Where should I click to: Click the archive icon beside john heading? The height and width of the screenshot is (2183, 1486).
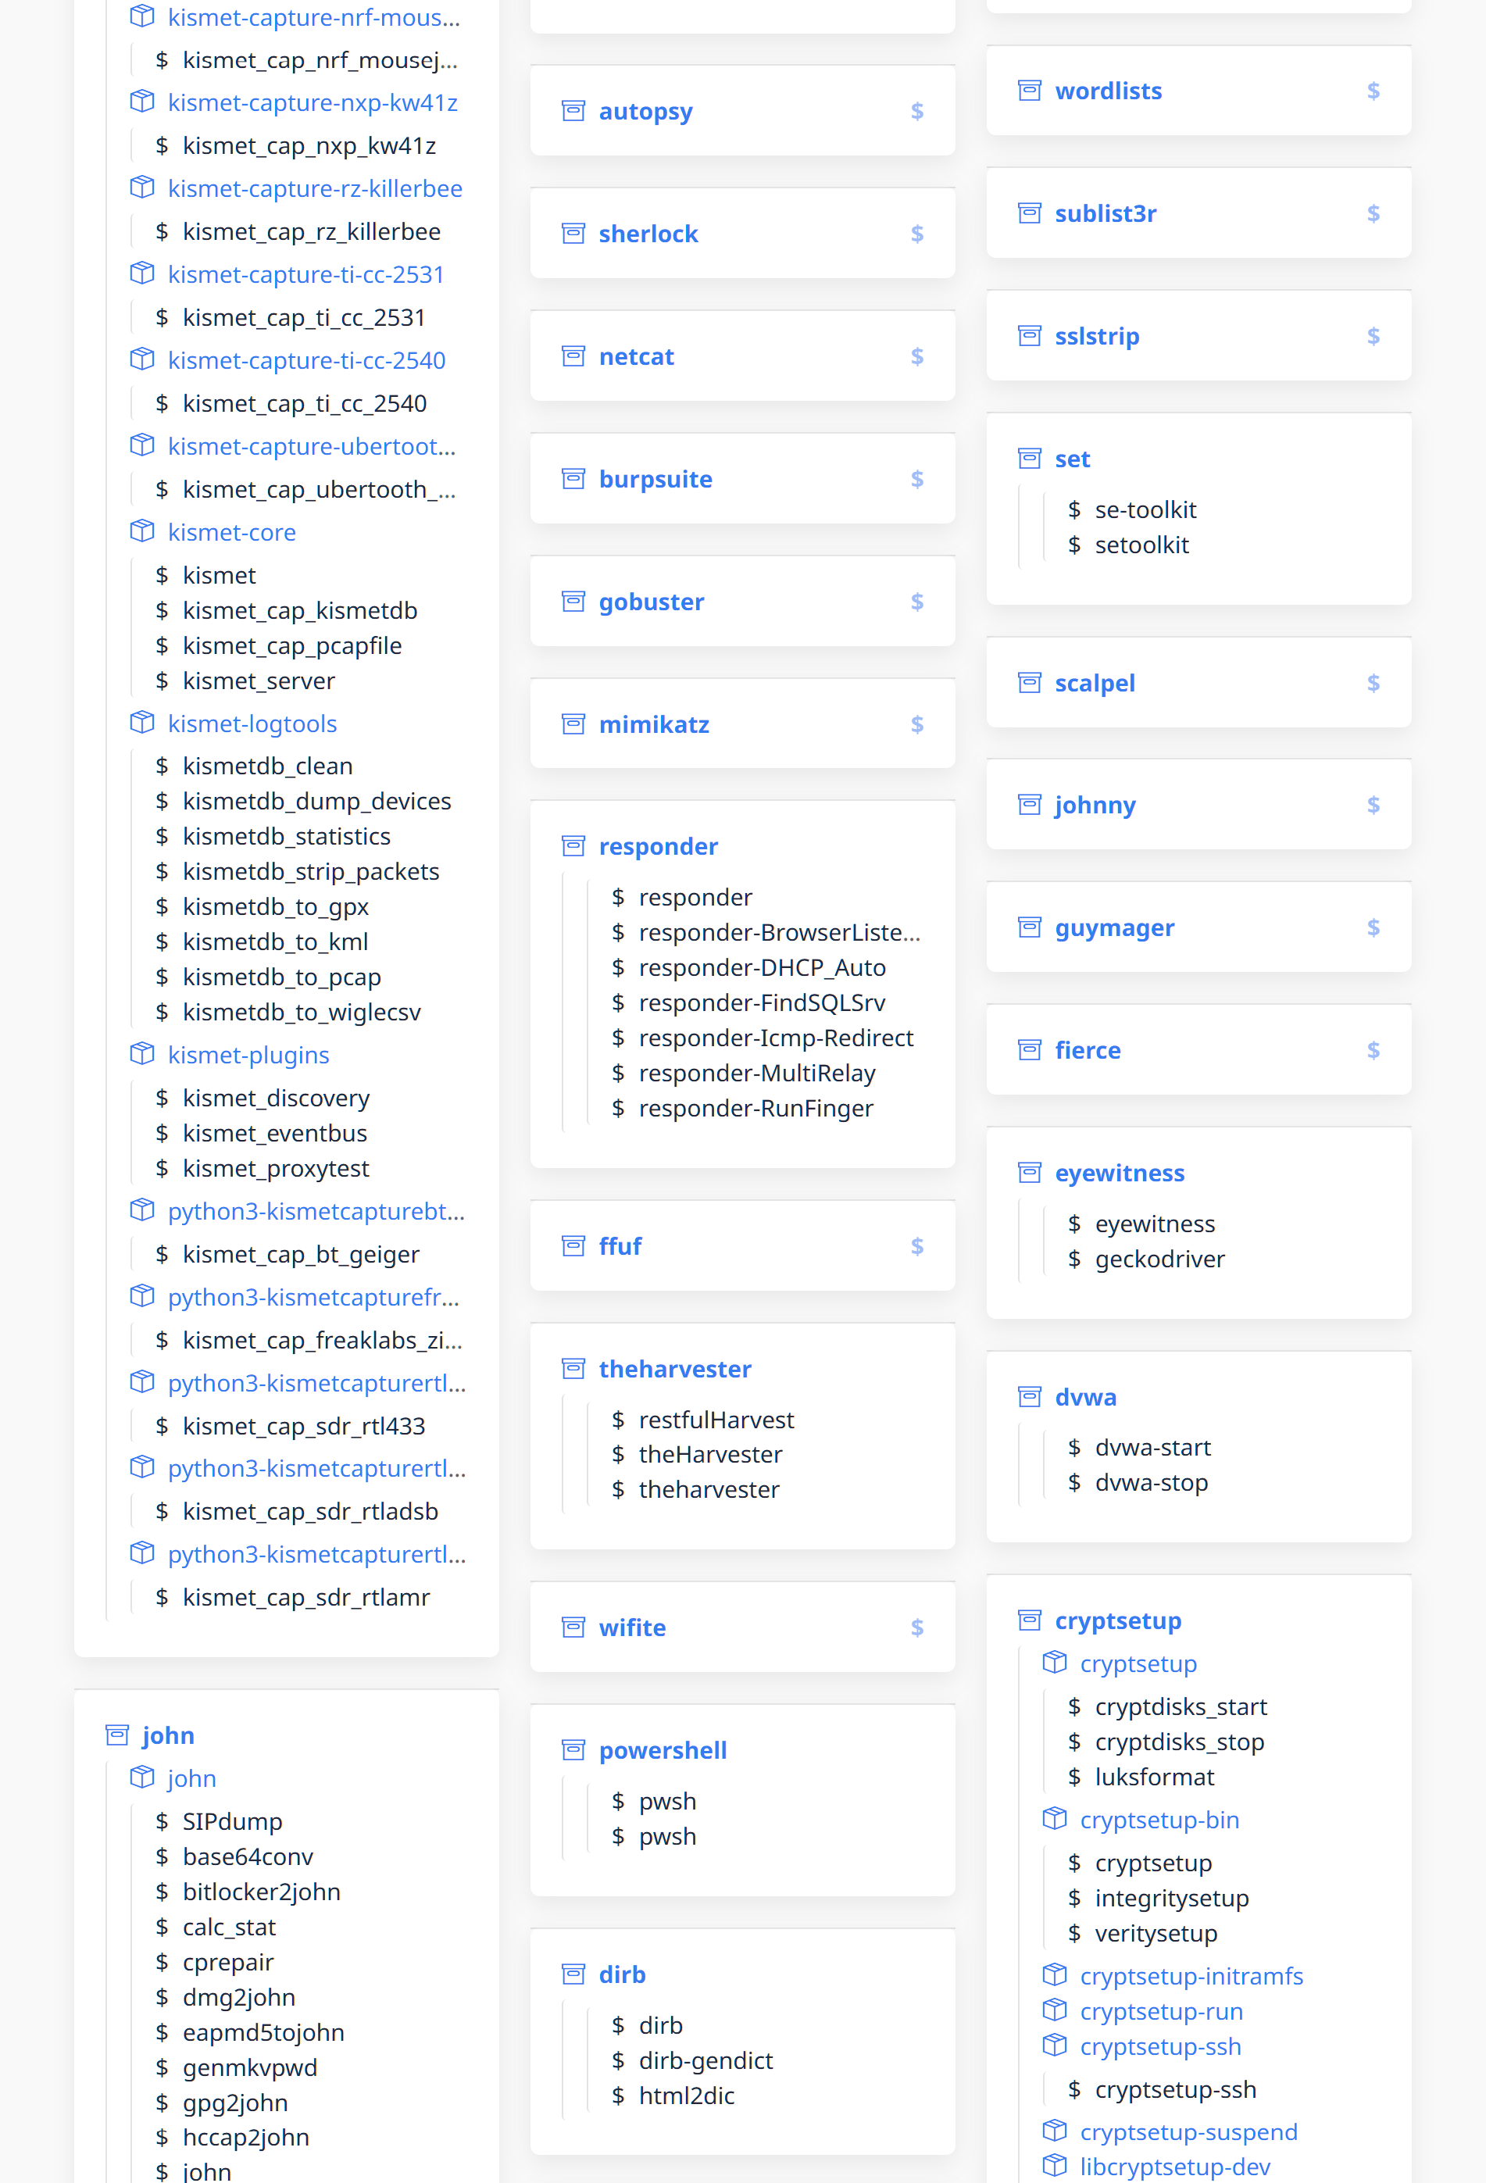click(117, 1735)
